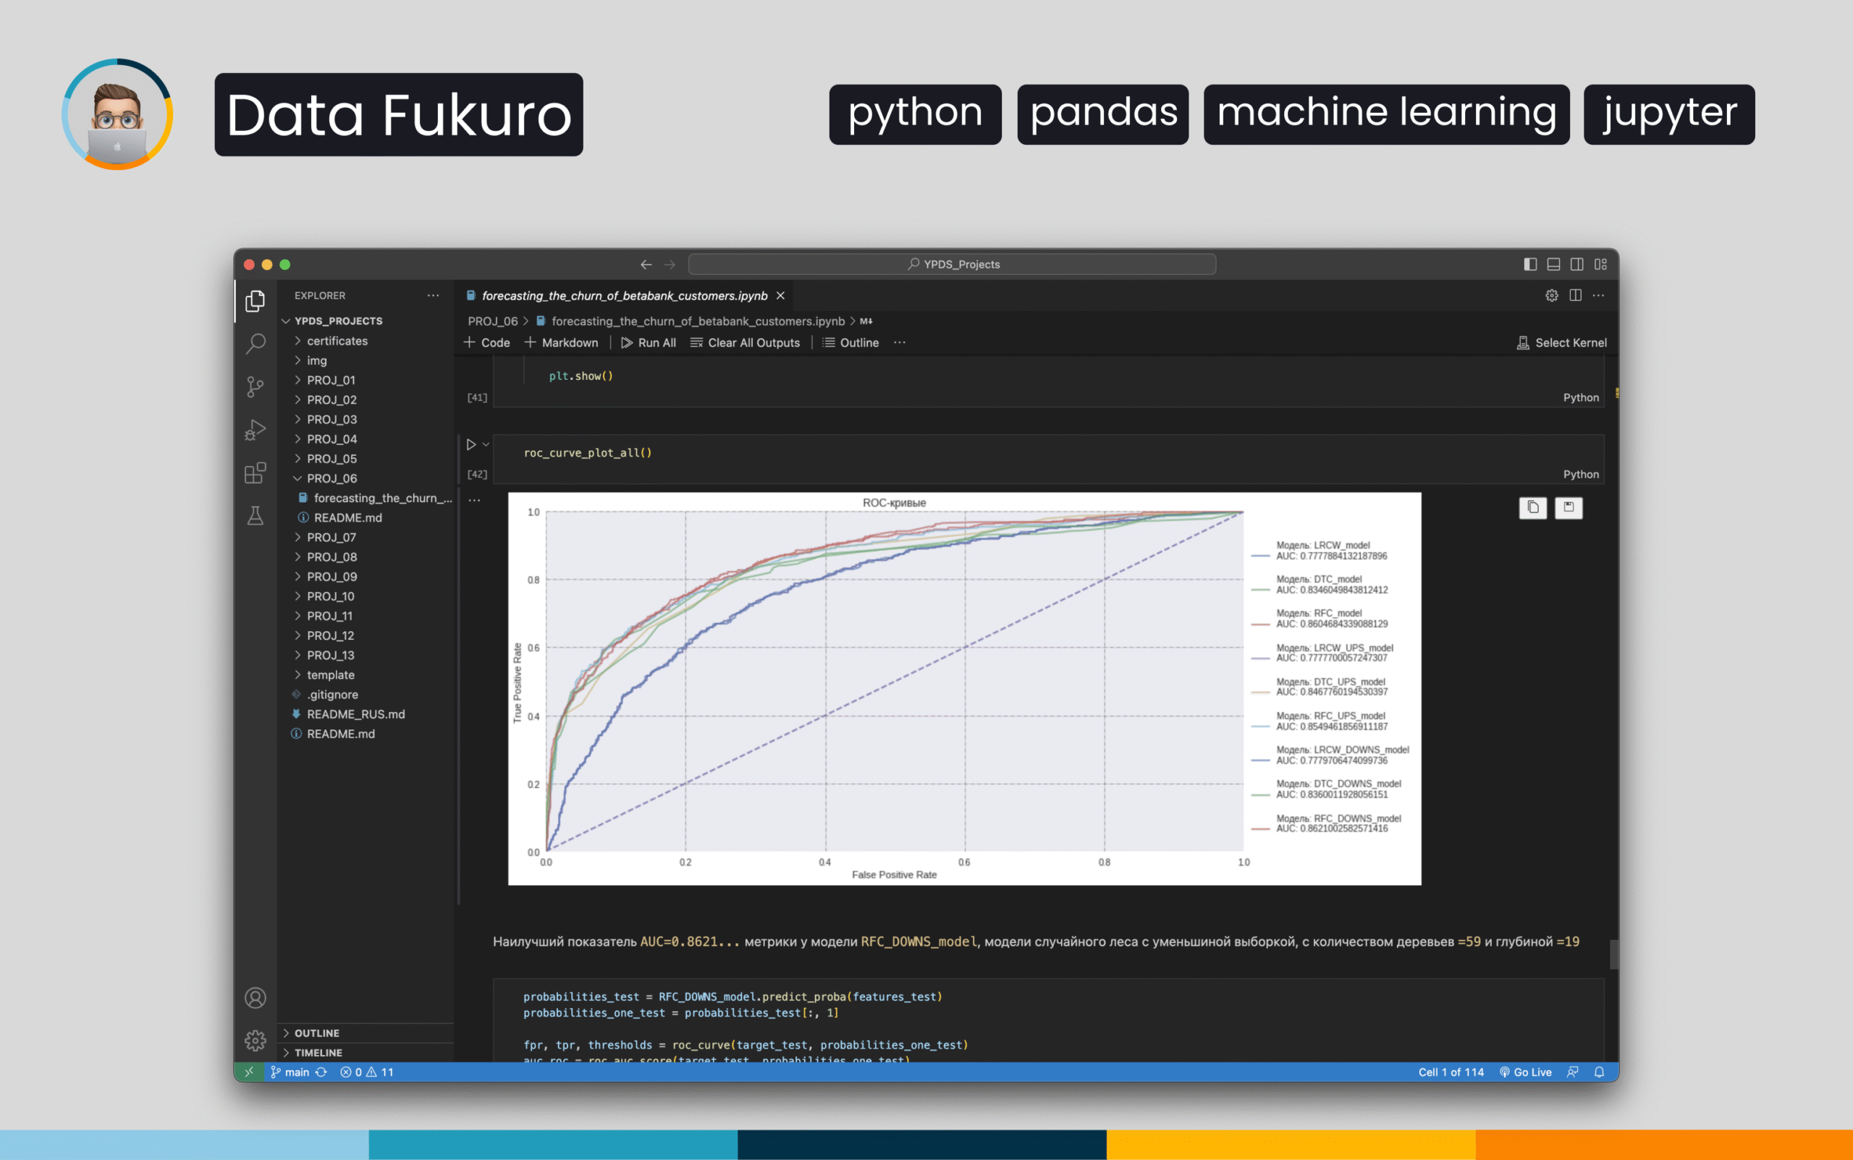Click the YPDS_Projects command center search field
Screen dimensions: 1853x1160
951,264
